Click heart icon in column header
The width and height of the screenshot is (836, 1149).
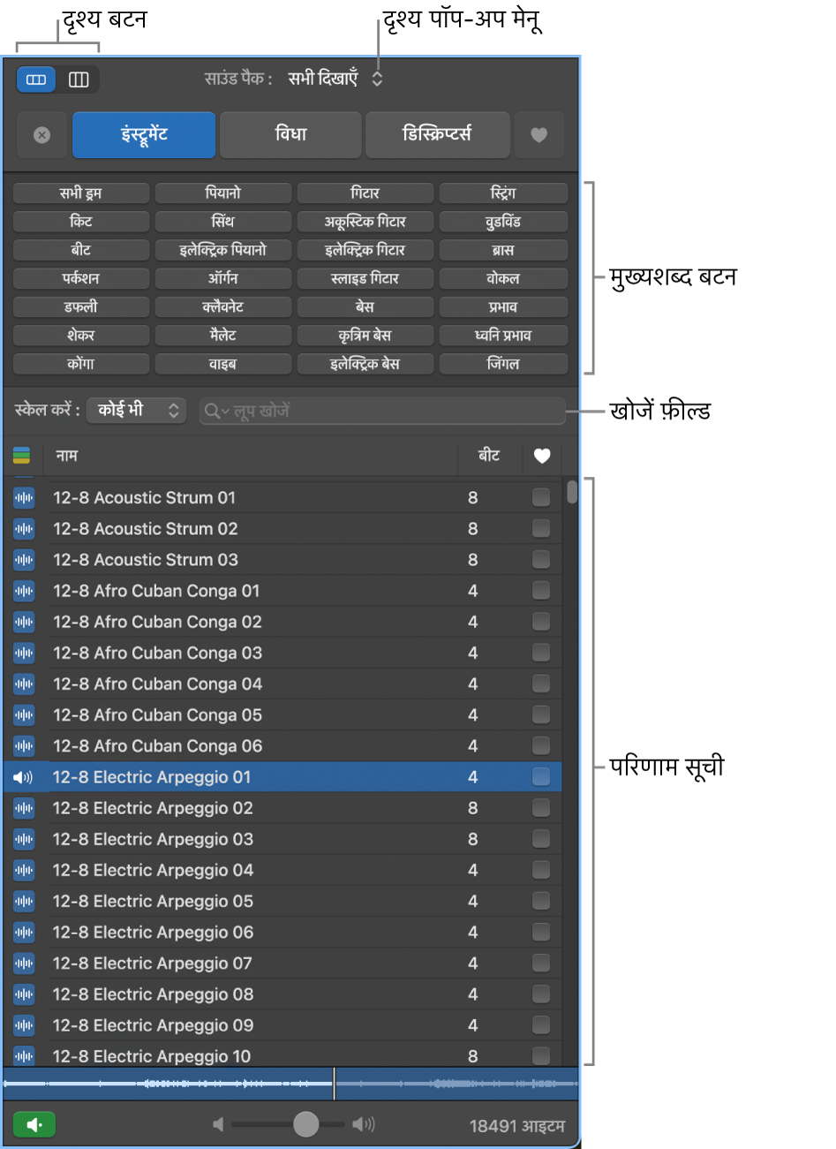pos(542,456)
